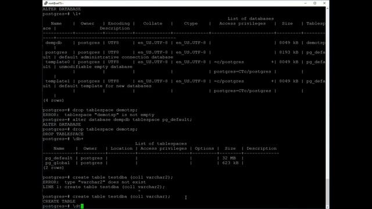Click the 'Location' column header
This screenshot has height=209, width=372.
(121, 149)
